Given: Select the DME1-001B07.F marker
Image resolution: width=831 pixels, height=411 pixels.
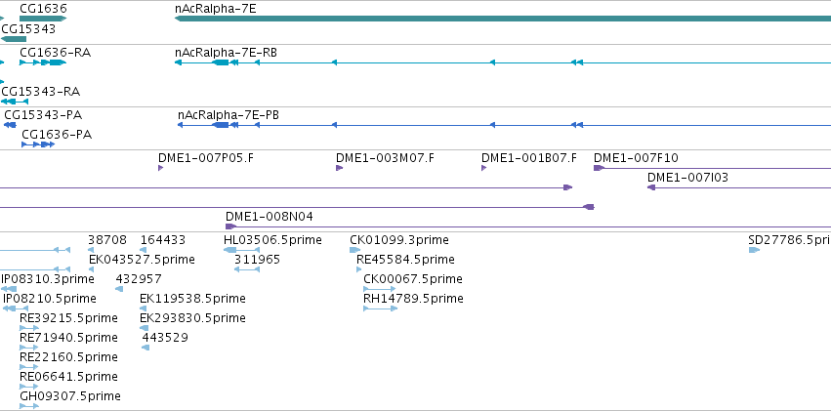Looking at the screenshot, I should click(x=483, y=168).
